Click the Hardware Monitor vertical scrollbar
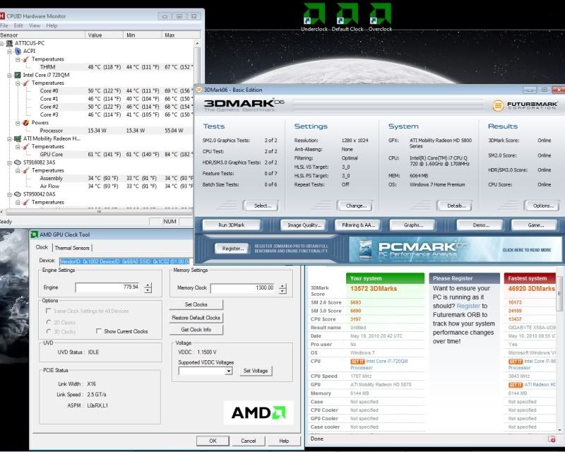 click(x=197, y=123)
